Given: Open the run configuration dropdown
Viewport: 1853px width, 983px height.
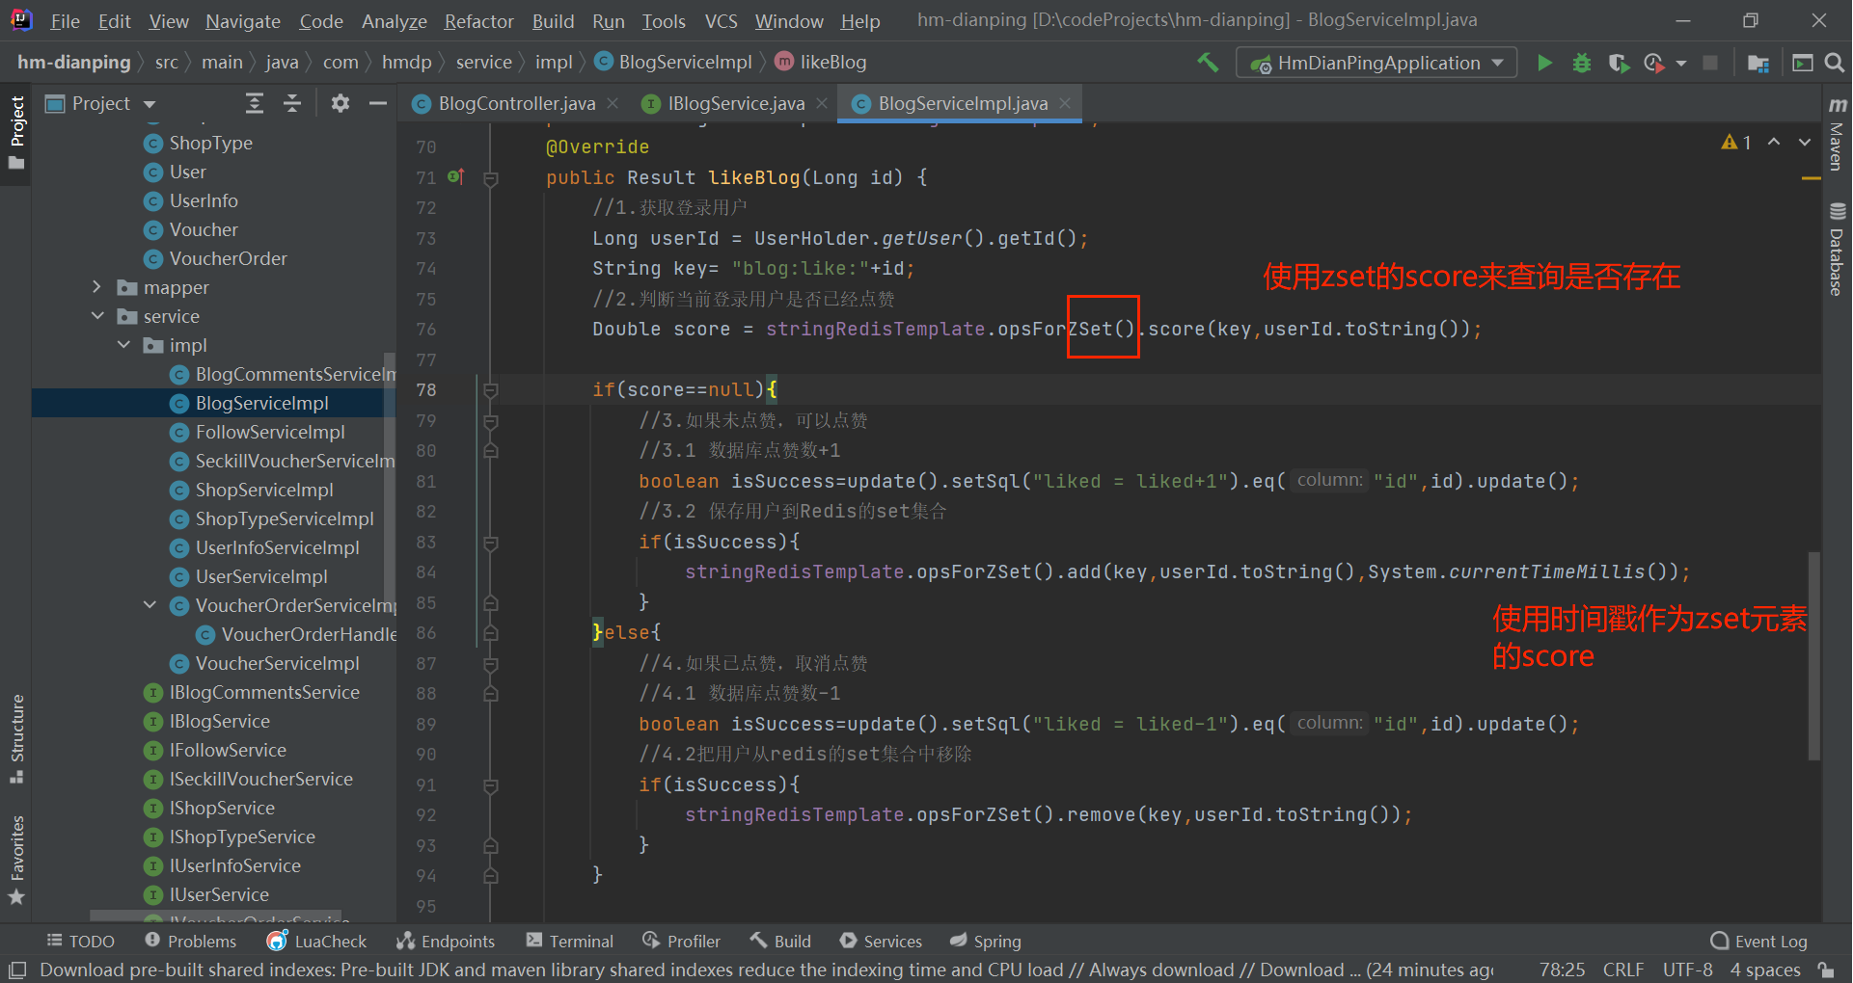Looking at the screenshot, I should tap(1376, 63).
